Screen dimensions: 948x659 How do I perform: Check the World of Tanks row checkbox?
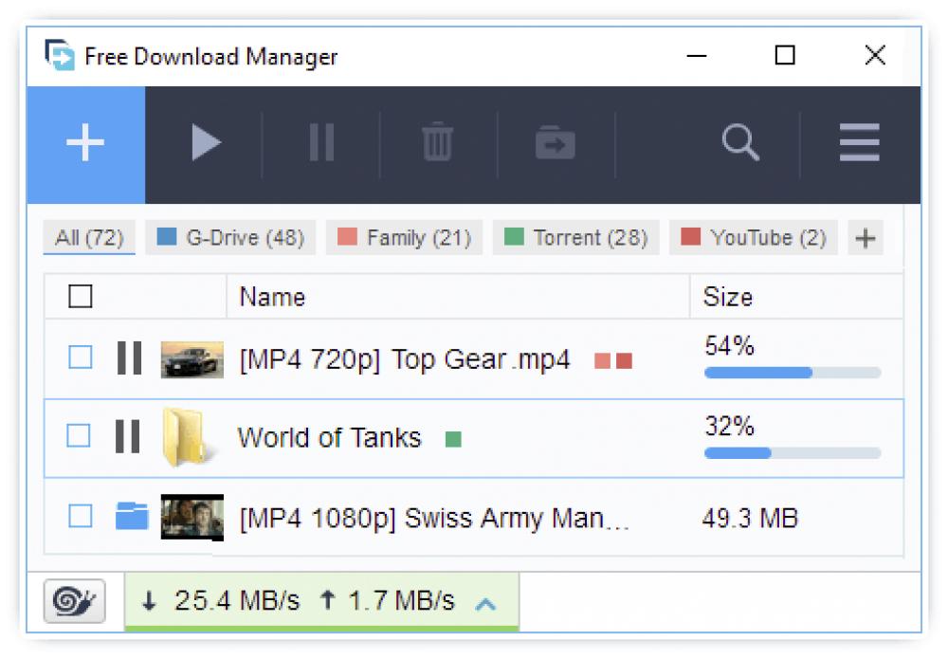tap(82, 438)
